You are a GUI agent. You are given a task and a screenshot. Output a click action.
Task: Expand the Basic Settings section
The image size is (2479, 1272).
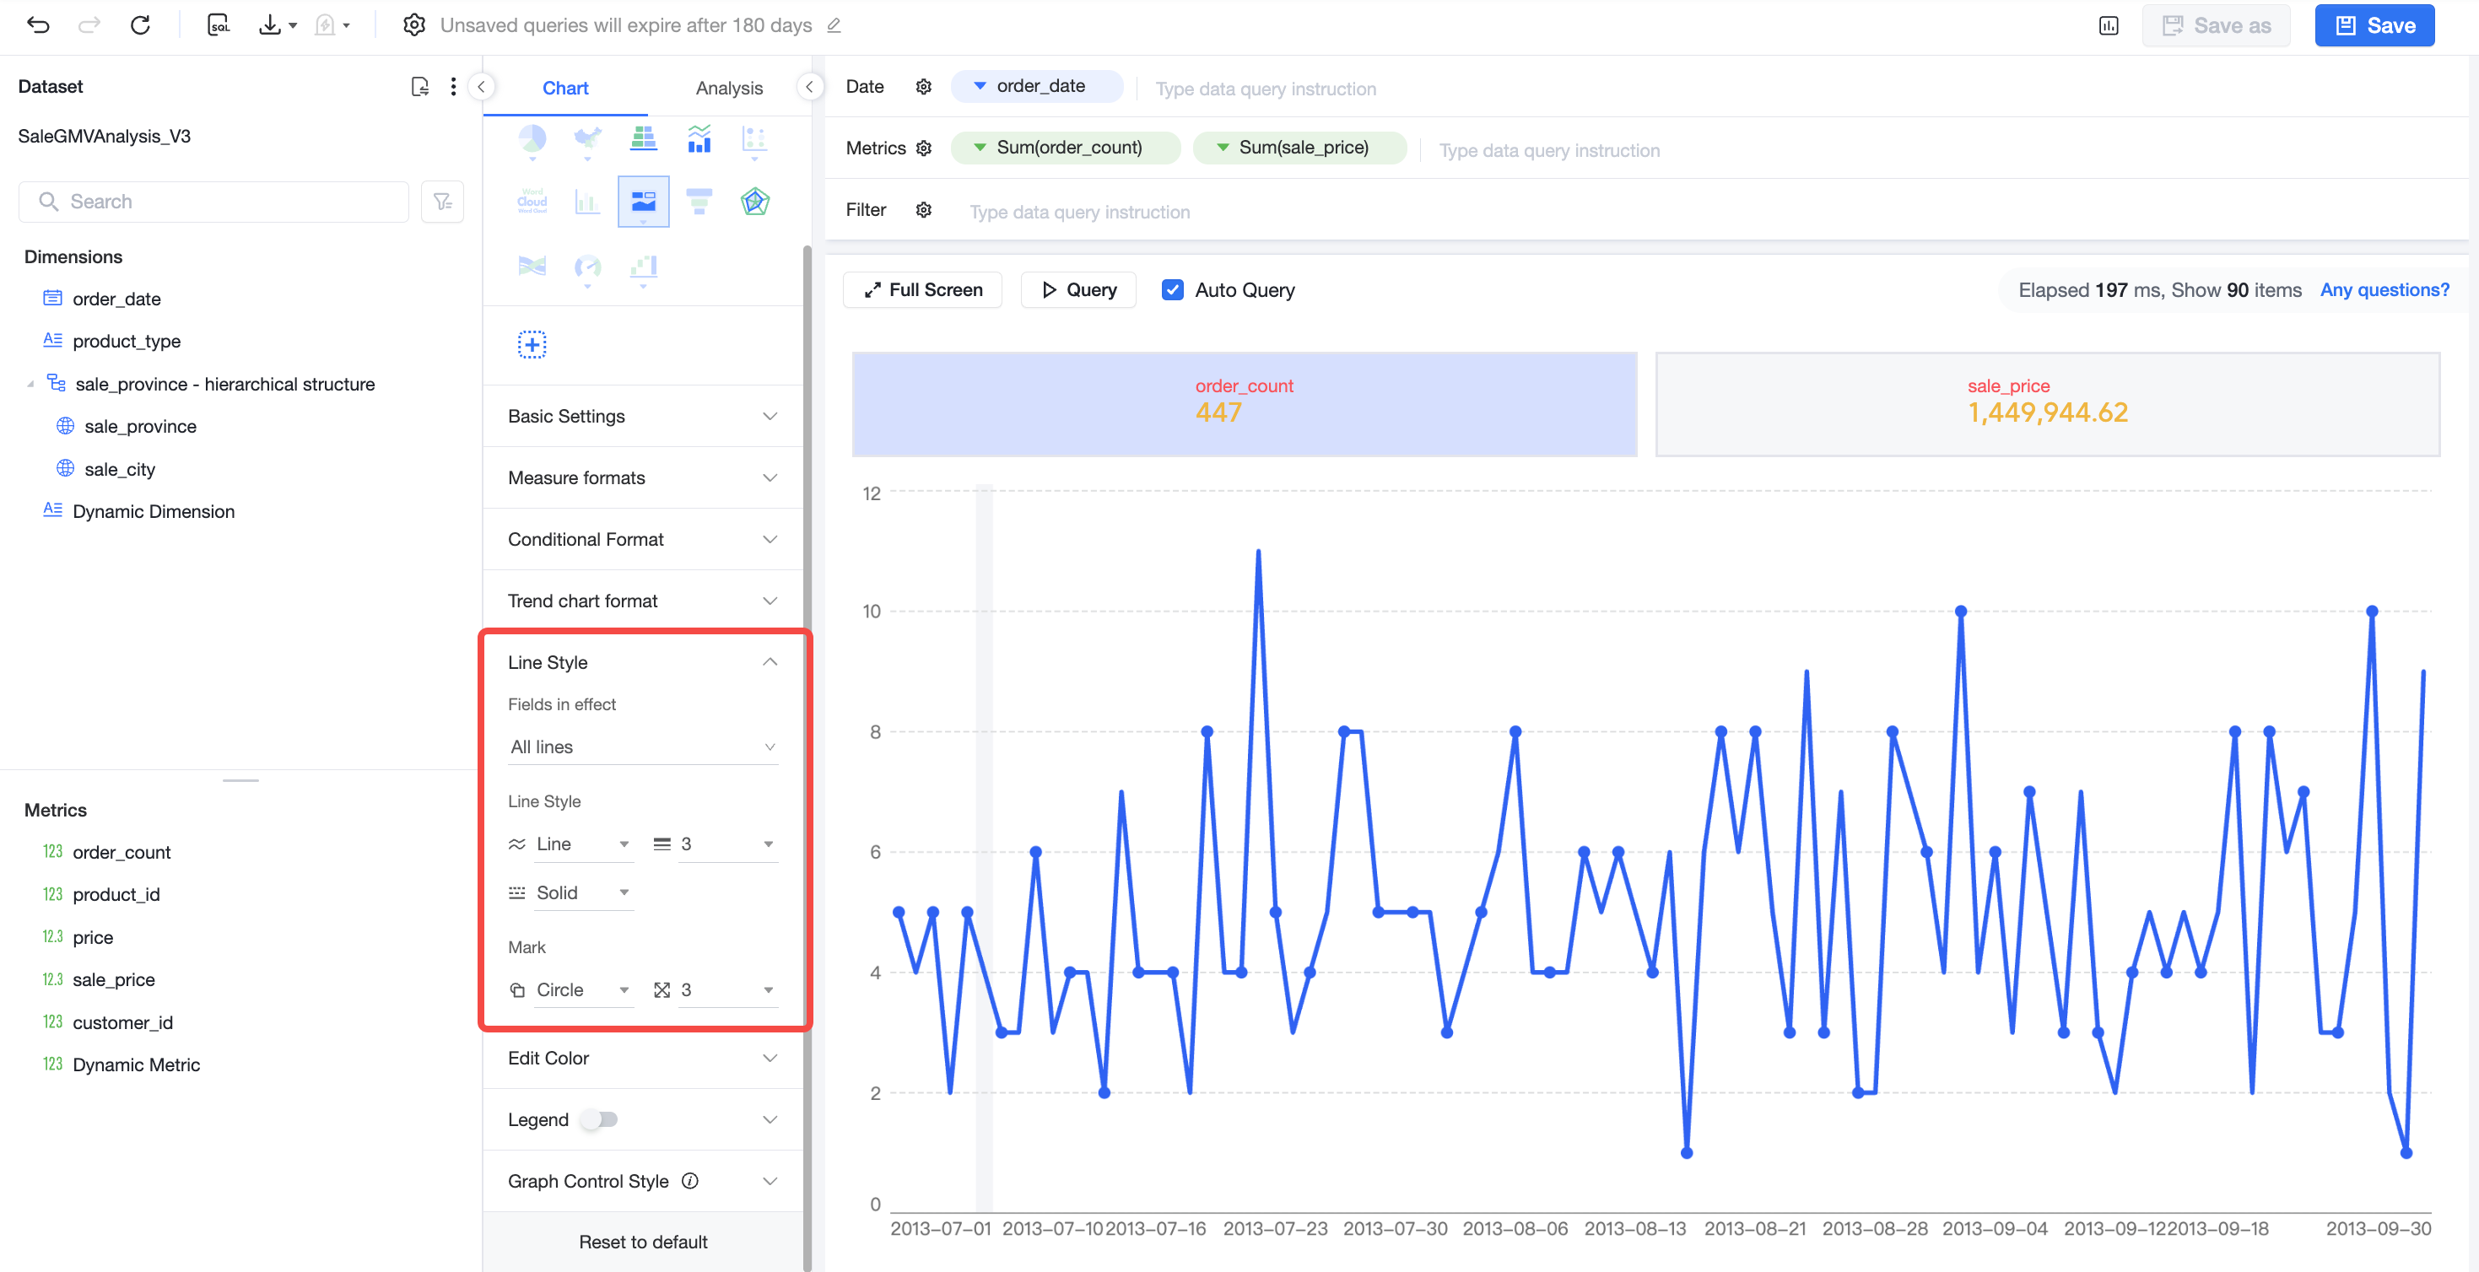(x=643, y=417)
